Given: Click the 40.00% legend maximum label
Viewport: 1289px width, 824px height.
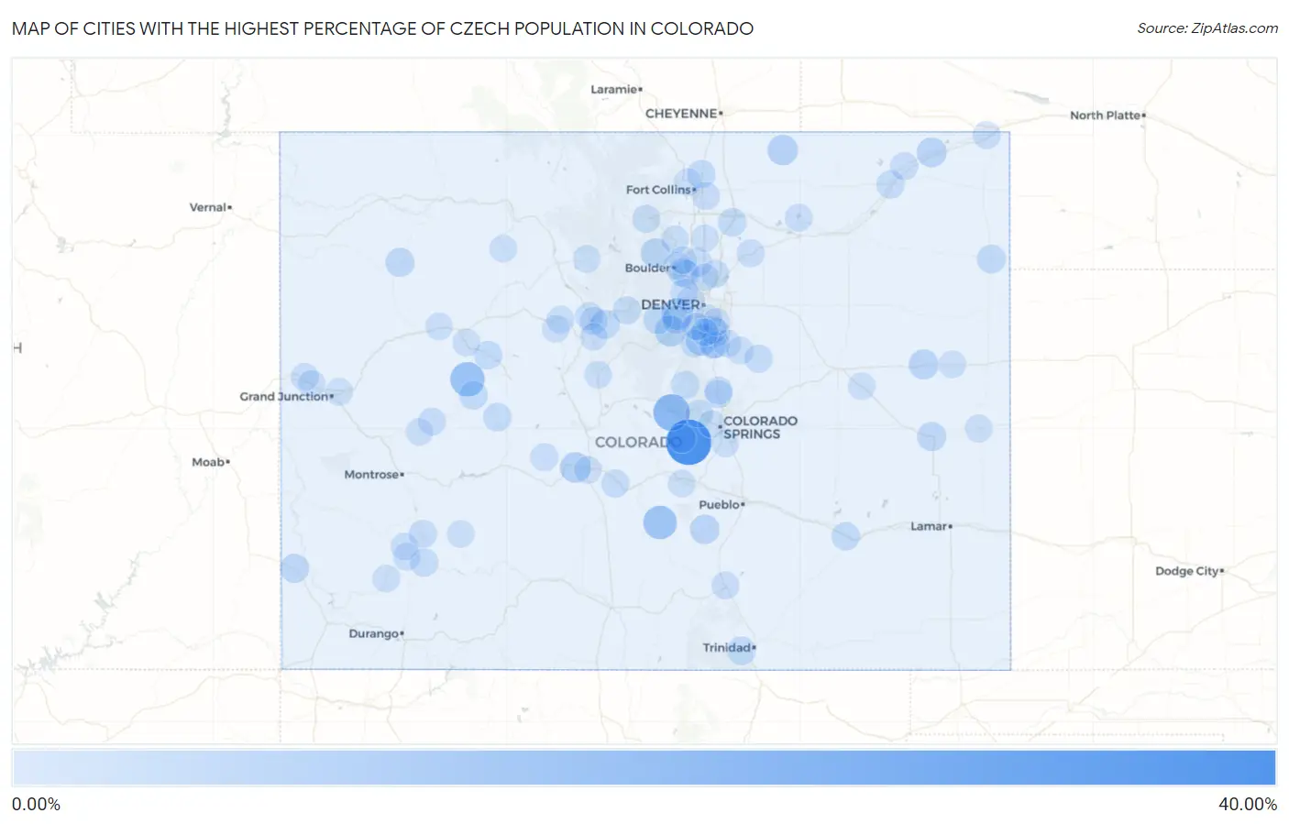Looking at the screenshot, I should [1248, 804].
